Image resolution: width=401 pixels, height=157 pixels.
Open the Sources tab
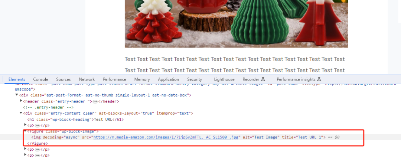(63, 79)
